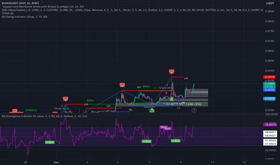Click the 0.0750 price scale value
The width and height of the screenshot is (280, 165).
(269, 31)
